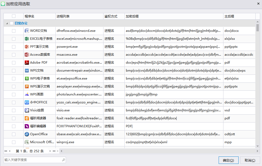Click the Adobe PDF program icon

pos(27,63)
